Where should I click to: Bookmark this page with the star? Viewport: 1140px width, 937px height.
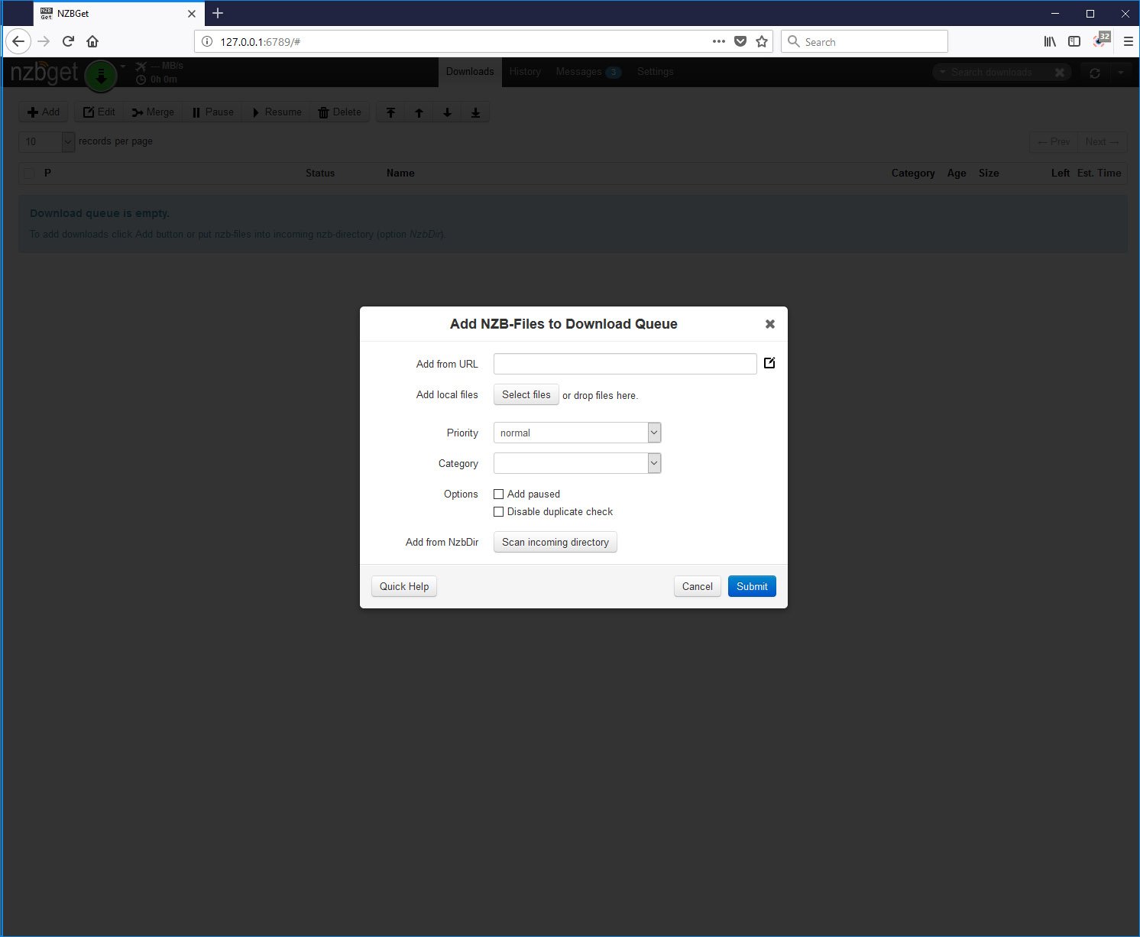click(762, 41)
